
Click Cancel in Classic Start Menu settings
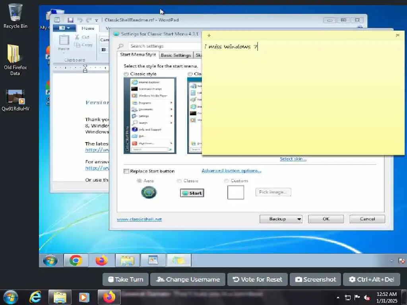click(367, 219)
